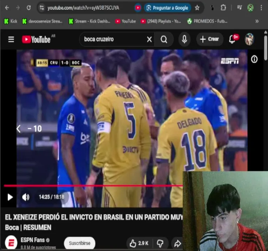Run the search with the magnifier button
Viewport: 268px width, 251px height.
click(164, 39)
